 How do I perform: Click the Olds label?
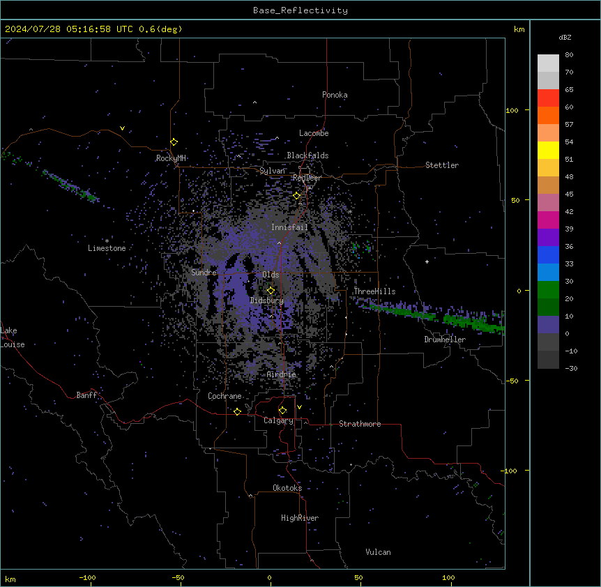click(271, 275)
